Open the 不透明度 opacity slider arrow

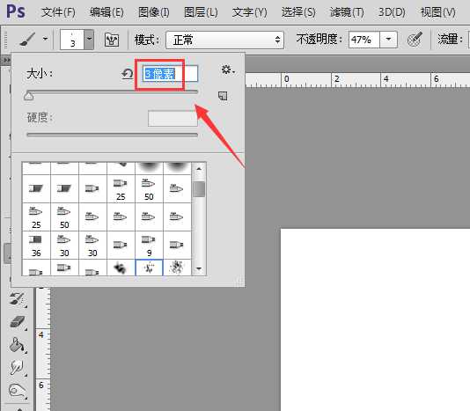pyautogui.click(x=388, y=40)
